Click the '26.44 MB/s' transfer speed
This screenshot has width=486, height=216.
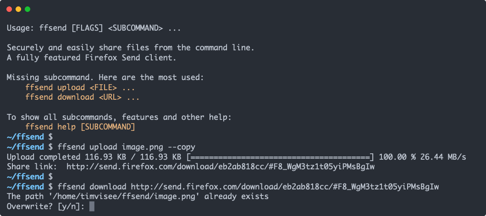(x=443, y=157)
